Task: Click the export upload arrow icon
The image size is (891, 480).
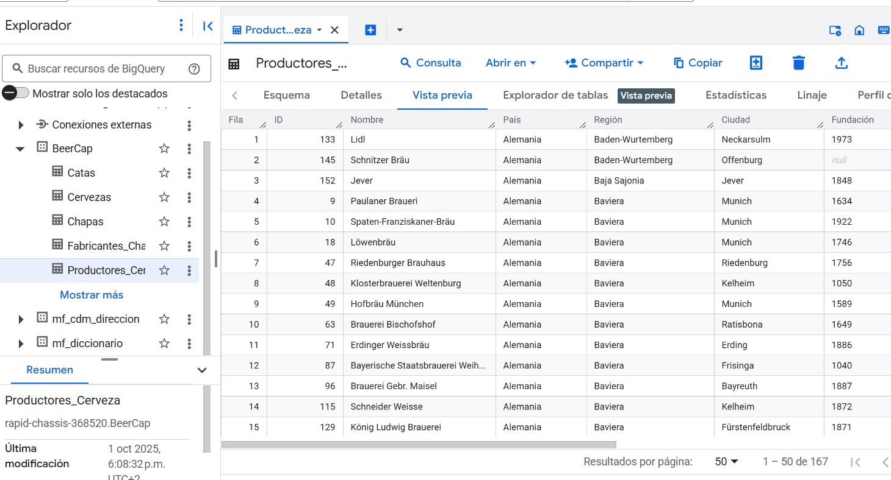Action: click(x=842, y=63)
